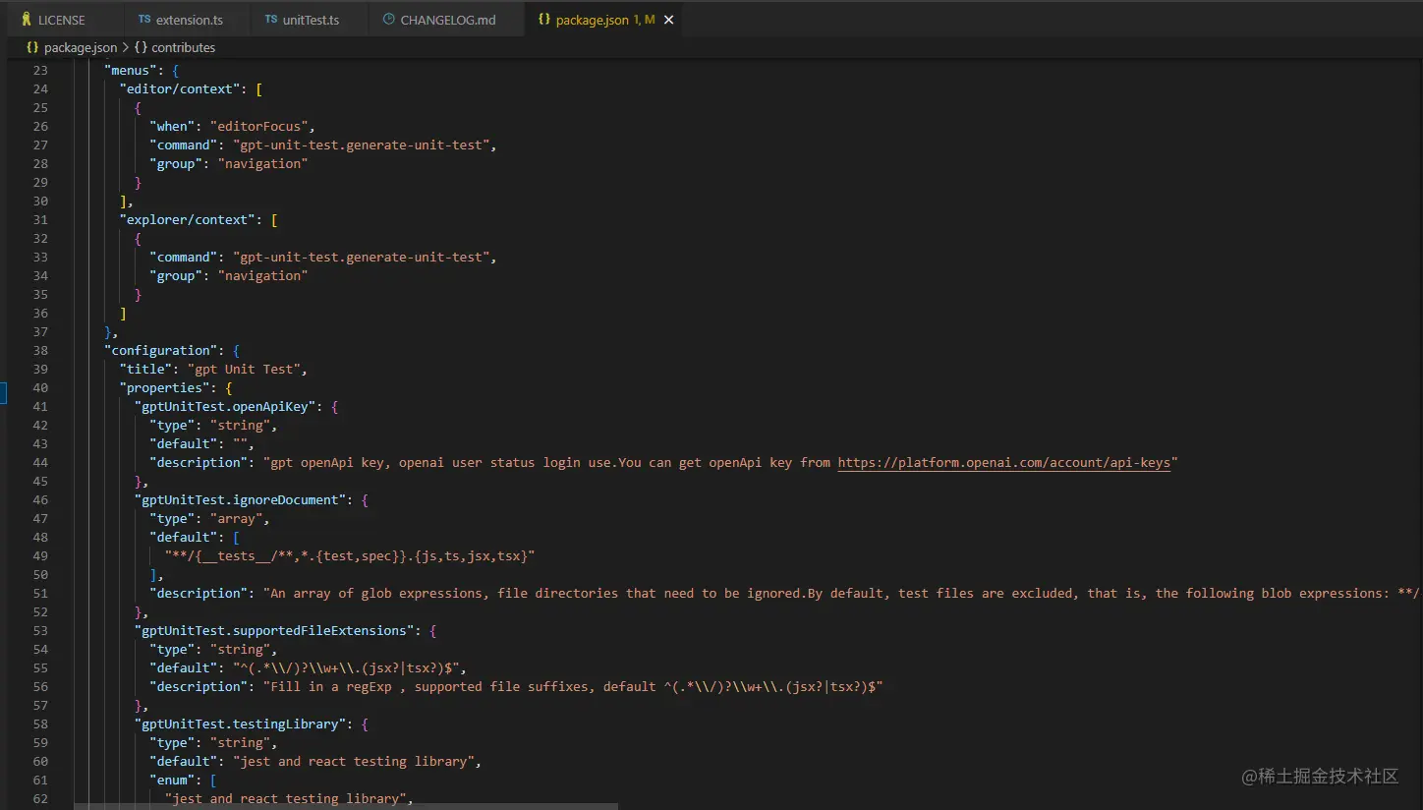Click the description text on line 56
This screenshot has height=810, width=1423.
tap(573, 686)
